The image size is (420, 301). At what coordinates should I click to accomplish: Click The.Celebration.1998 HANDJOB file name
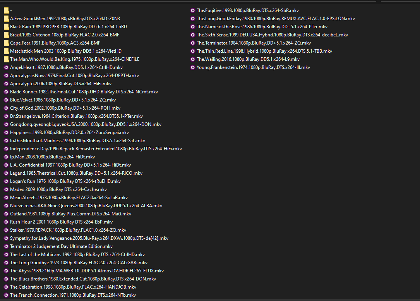(73, 287)
